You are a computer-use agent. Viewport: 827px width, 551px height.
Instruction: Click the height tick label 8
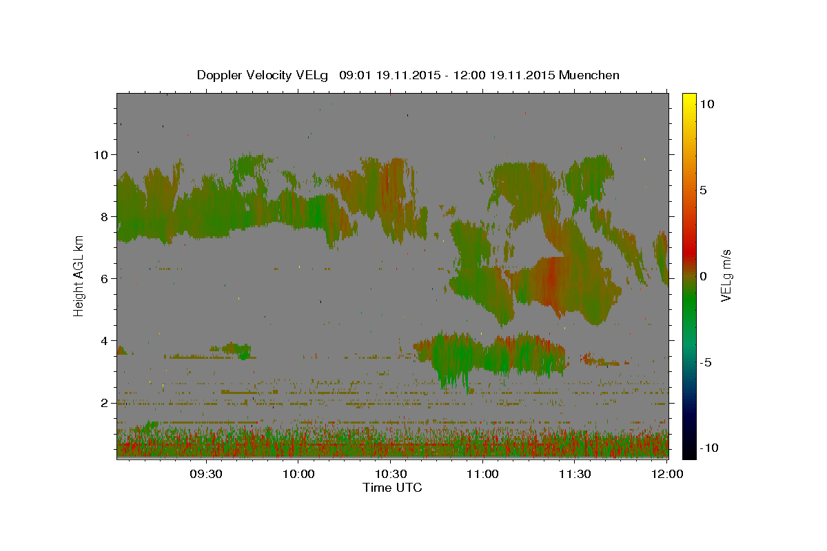point(105,216)
